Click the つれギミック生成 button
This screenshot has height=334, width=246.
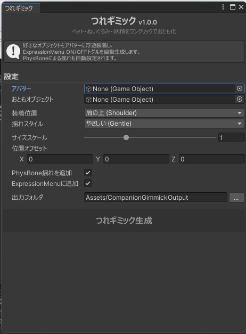click(x=124, y=221)
